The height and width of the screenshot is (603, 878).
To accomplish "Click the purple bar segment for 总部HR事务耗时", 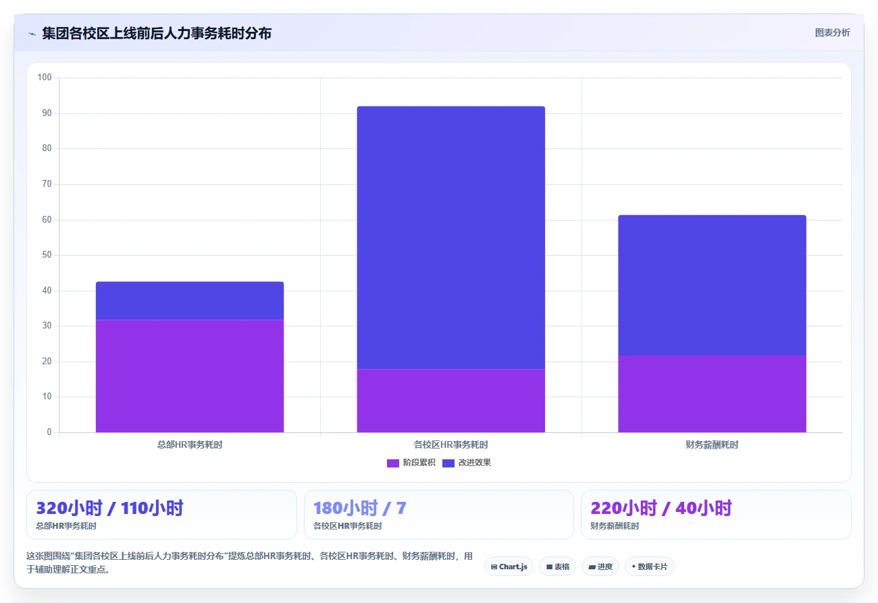I will pyautogui.click(x=190, y=376).
